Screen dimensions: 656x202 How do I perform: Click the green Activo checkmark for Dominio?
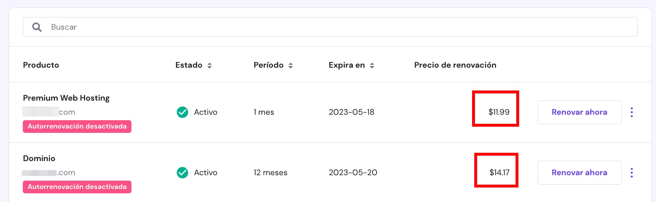182,173
